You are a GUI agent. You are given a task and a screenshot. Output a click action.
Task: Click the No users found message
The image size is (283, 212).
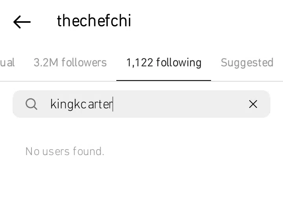tap(65, 152)
